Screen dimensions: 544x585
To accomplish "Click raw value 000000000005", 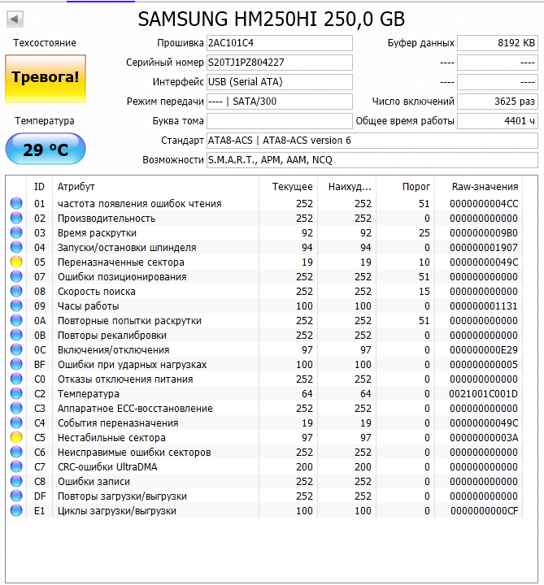I will [x=484, y=364].
